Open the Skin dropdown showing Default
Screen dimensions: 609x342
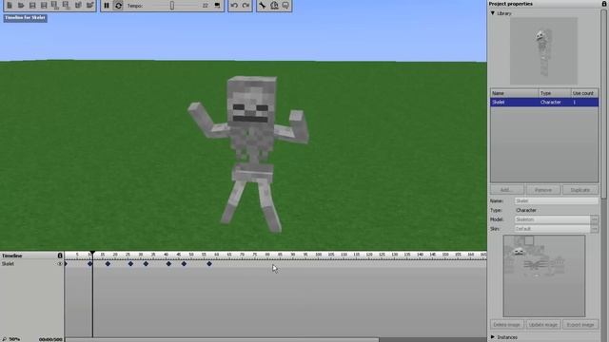[552, 229]
